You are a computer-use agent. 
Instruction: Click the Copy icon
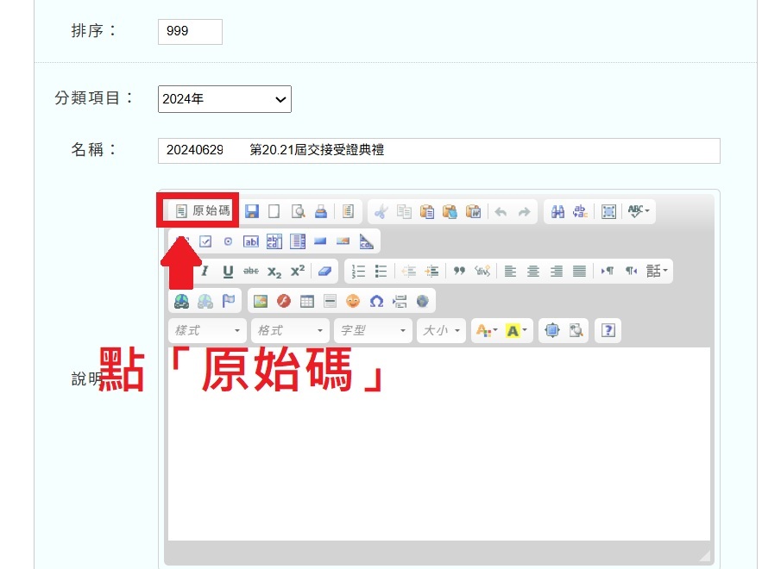point(404,212)
